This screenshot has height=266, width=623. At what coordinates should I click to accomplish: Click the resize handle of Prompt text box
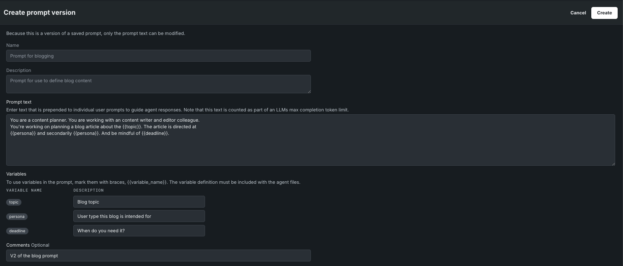(x=613, y=163)
